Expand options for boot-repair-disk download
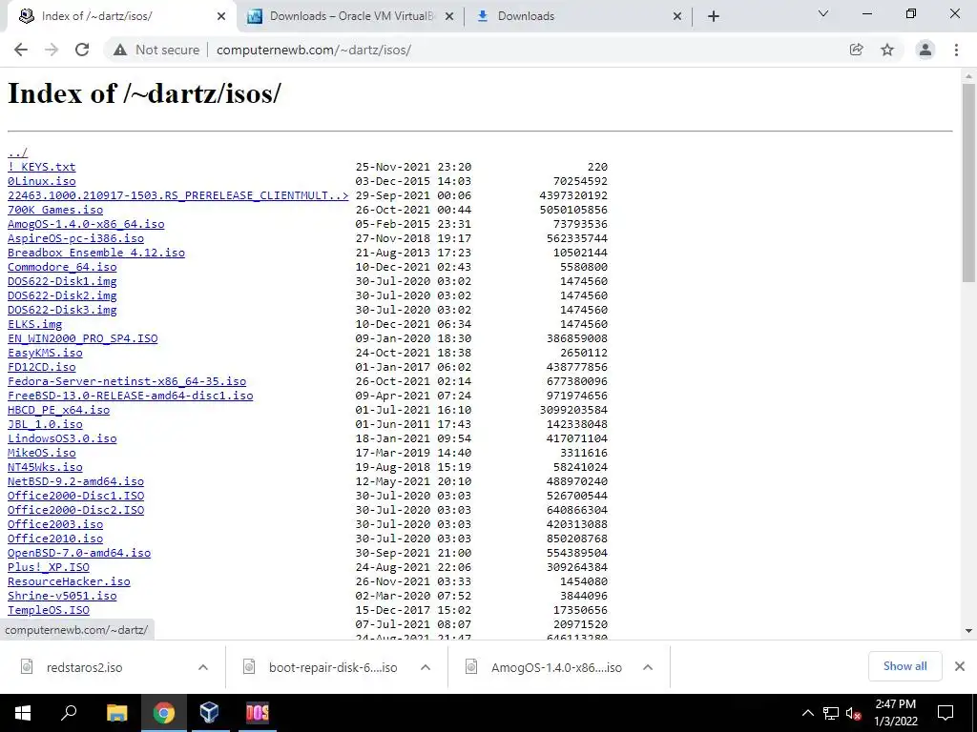Image resolution: width=977 pixels, height=732 pixels. point(426,667)
